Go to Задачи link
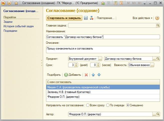 (x=8, y=22)
